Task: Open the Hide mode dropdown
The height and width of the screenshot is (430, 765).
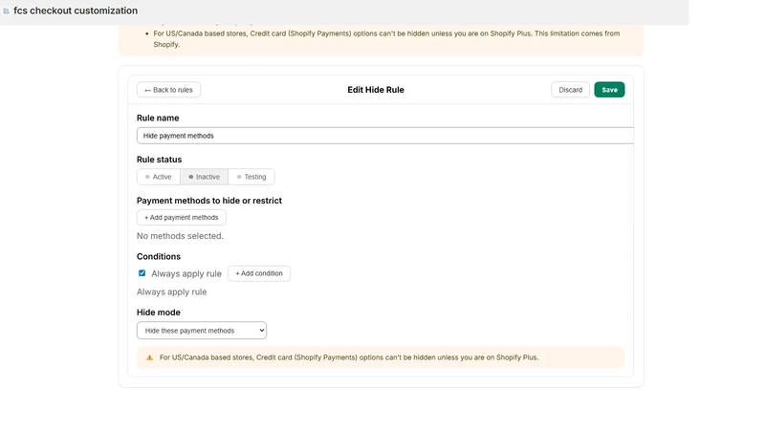Action: click(202, 331)
